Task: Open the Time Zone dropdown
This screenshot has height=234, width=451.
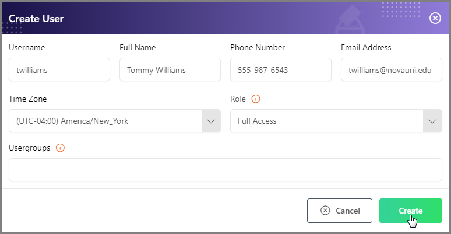Action: pyautogui.click(x=115, y=121)
